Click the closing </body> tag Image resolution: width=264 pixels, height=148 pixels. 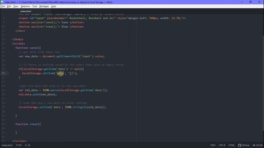18,39
